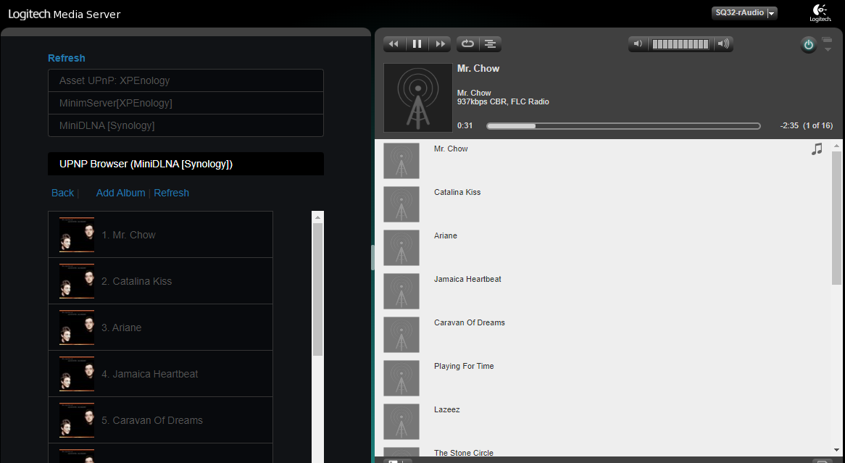Select Asset UPnP: XPEnology server
The image size is (845, 463).
(186, 80)
